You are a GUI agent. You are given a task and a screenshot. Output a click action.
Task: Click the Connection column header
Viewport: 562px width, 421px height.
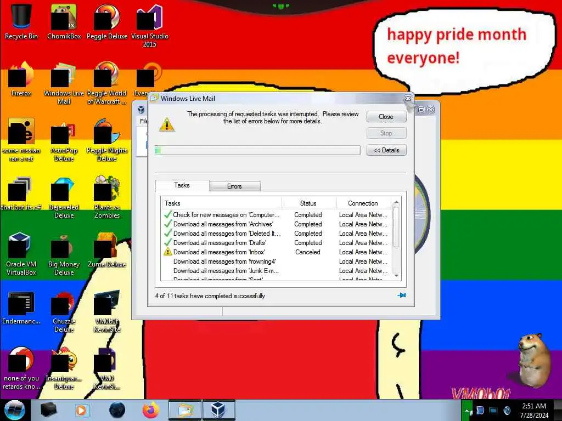pyautogui.click(x=363, y=203)
